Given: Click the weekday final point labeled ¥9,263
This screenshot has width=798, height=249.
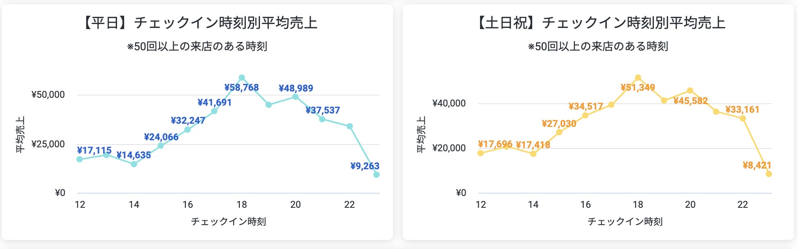Looking at the screenshot, I should 376,175.
